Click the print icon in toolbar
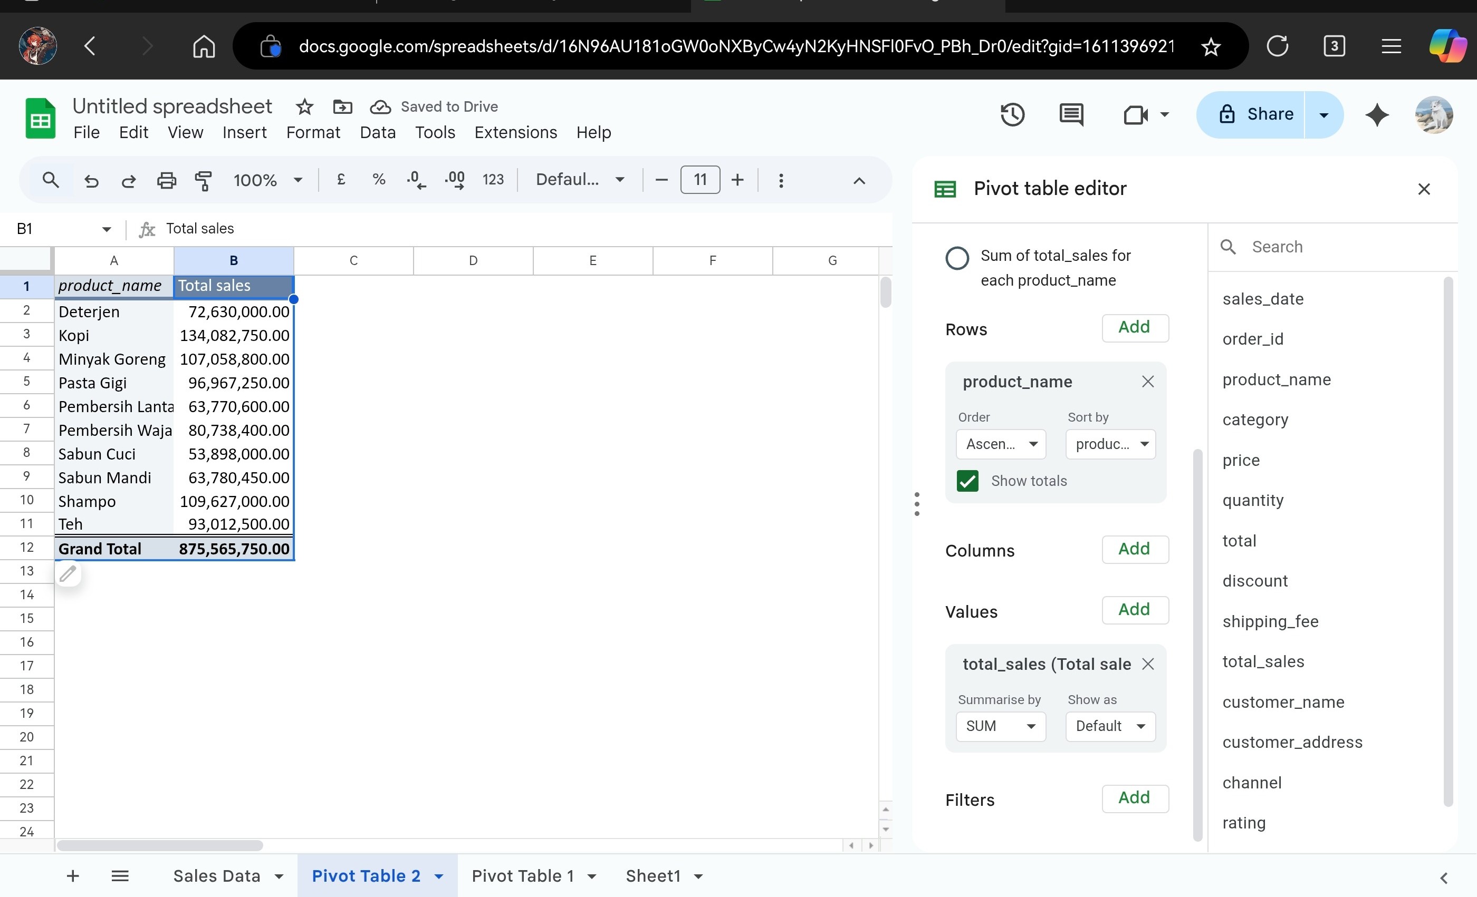 (166, 180)
